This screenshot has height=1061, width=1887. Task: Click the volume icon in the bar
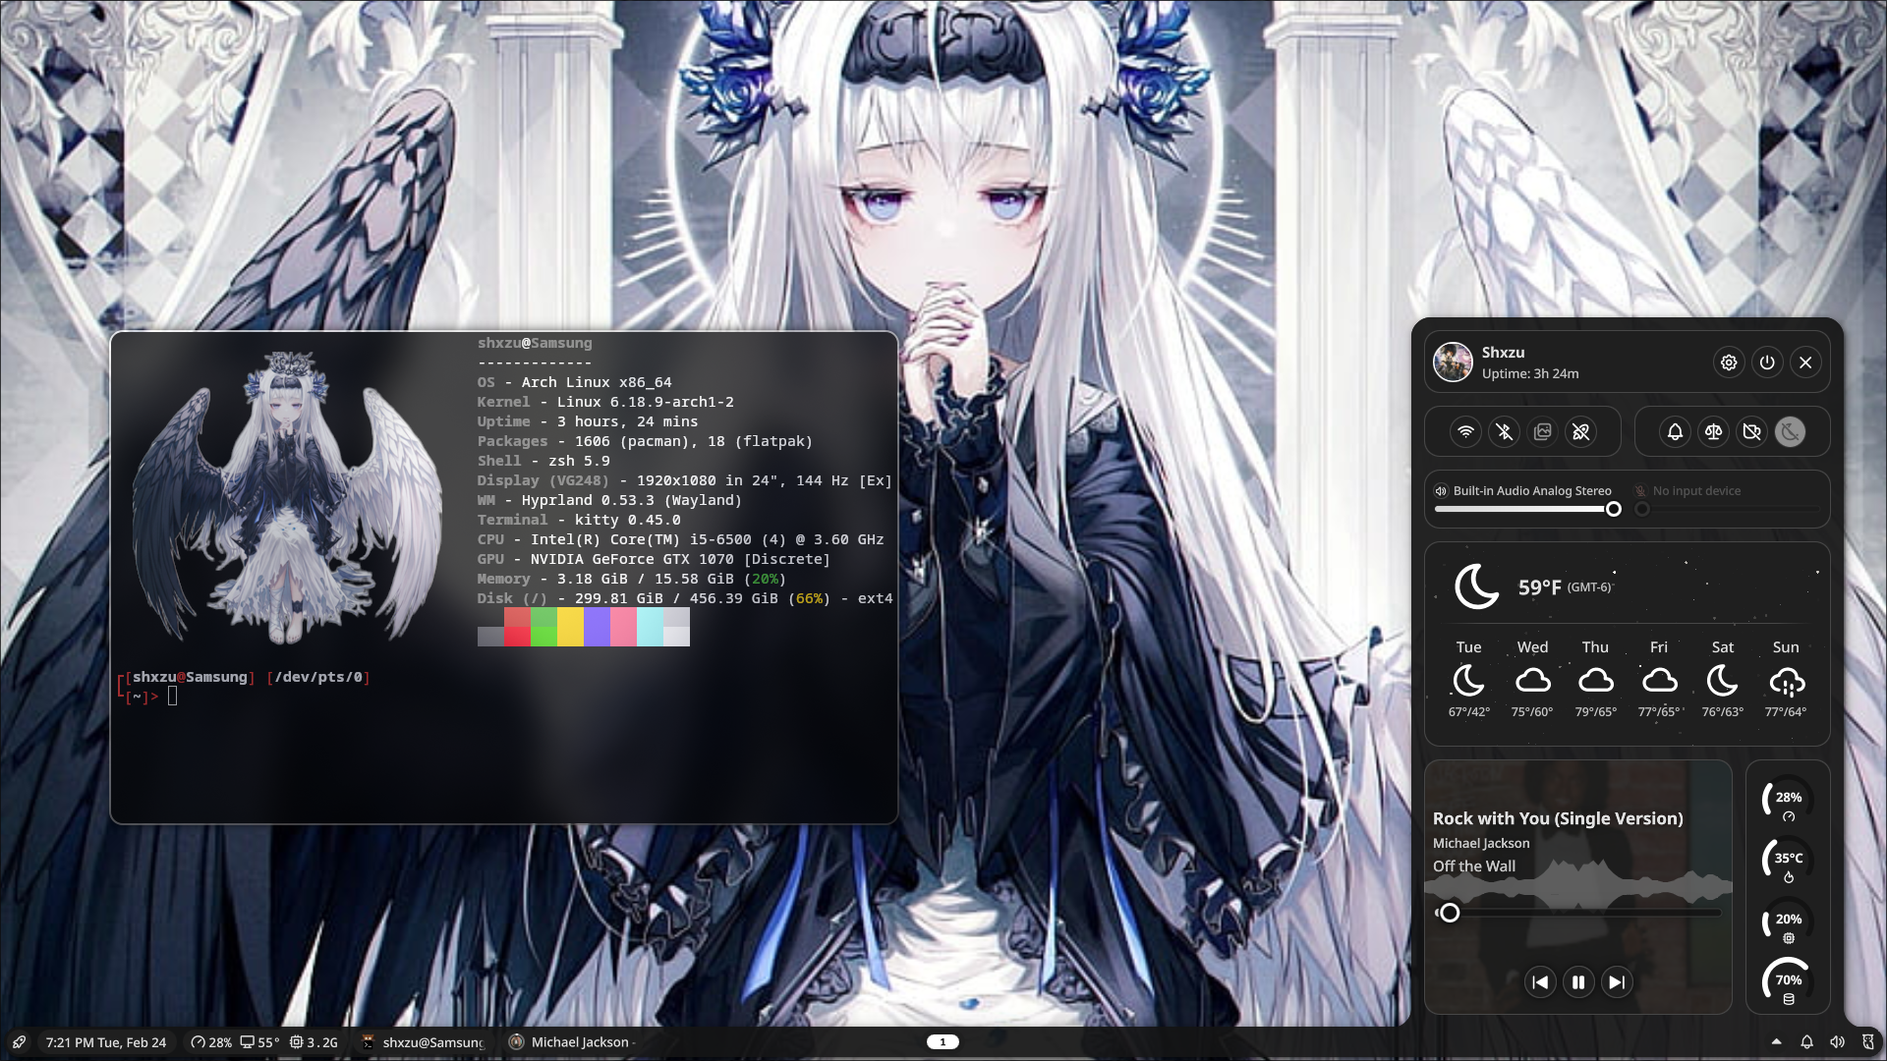point(1837,1042)
